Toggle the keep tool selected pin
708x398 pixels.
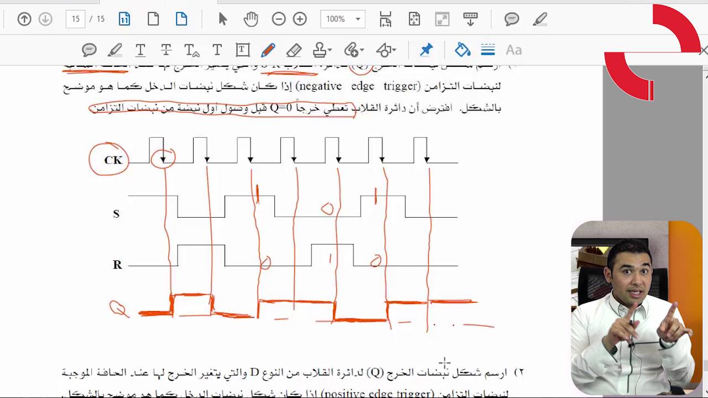click(x=426, y=50)
